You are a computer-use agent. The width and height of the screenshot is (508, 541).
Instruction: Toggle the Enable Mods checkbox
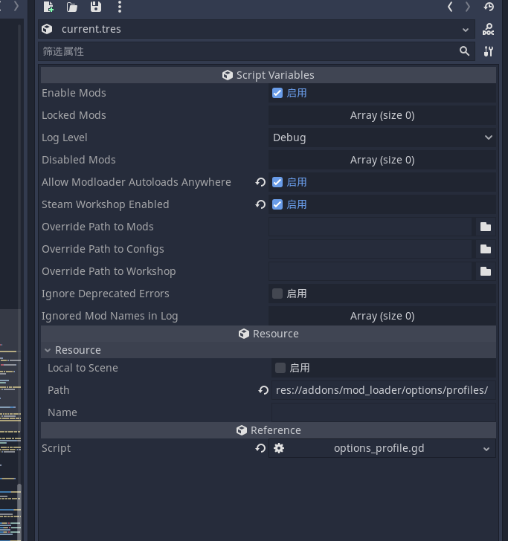(277, 93)
